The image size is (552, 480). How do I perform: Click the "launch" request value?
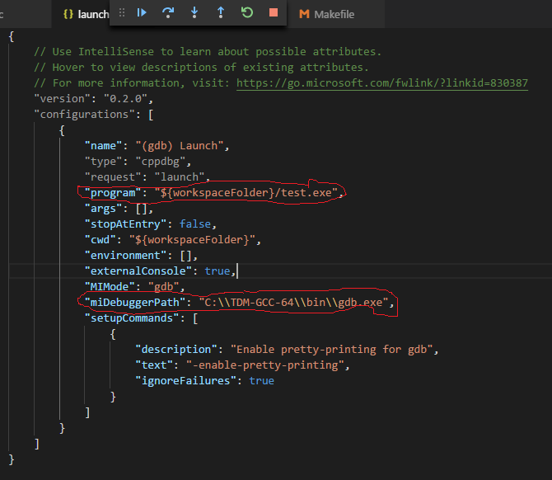(180, 177)
